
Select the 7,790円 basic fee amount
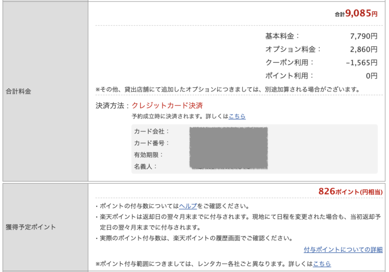(363, 36)
